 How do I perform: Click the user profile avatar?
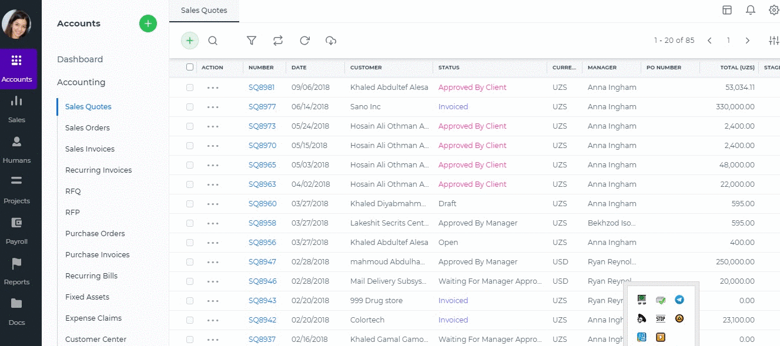click(16, 24)
